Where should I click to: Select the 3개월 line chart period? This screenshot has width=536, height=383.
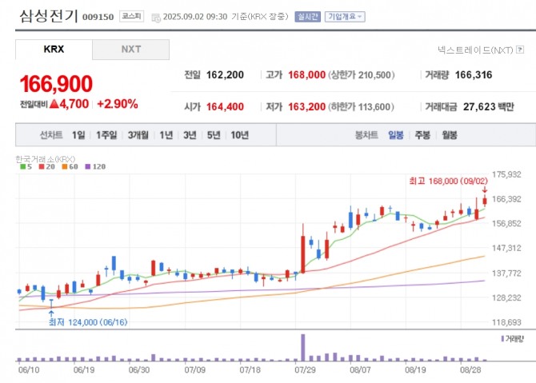click(x=138, y=135)
